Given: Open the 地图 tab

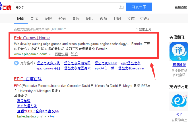Looking at the screenshot, I should 117,19.
